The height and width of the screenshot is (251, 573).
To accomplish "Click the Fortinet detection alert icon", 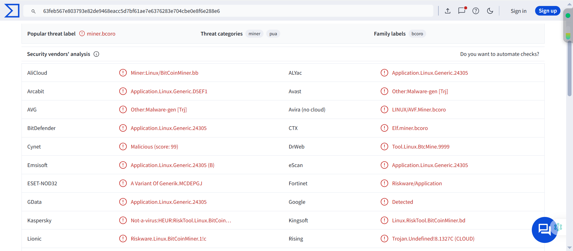I will 384,183.
